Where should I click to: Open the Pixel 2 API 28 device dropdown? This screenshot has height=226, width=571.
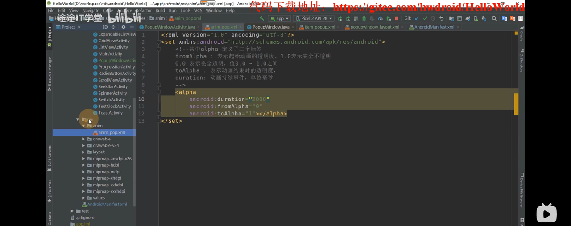click(314, 18)
